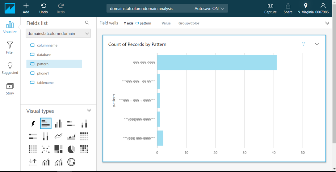The height and width of the screenshot is (172, 336).
Task: Choose the pie chart visual type
Action: (71, 149)
